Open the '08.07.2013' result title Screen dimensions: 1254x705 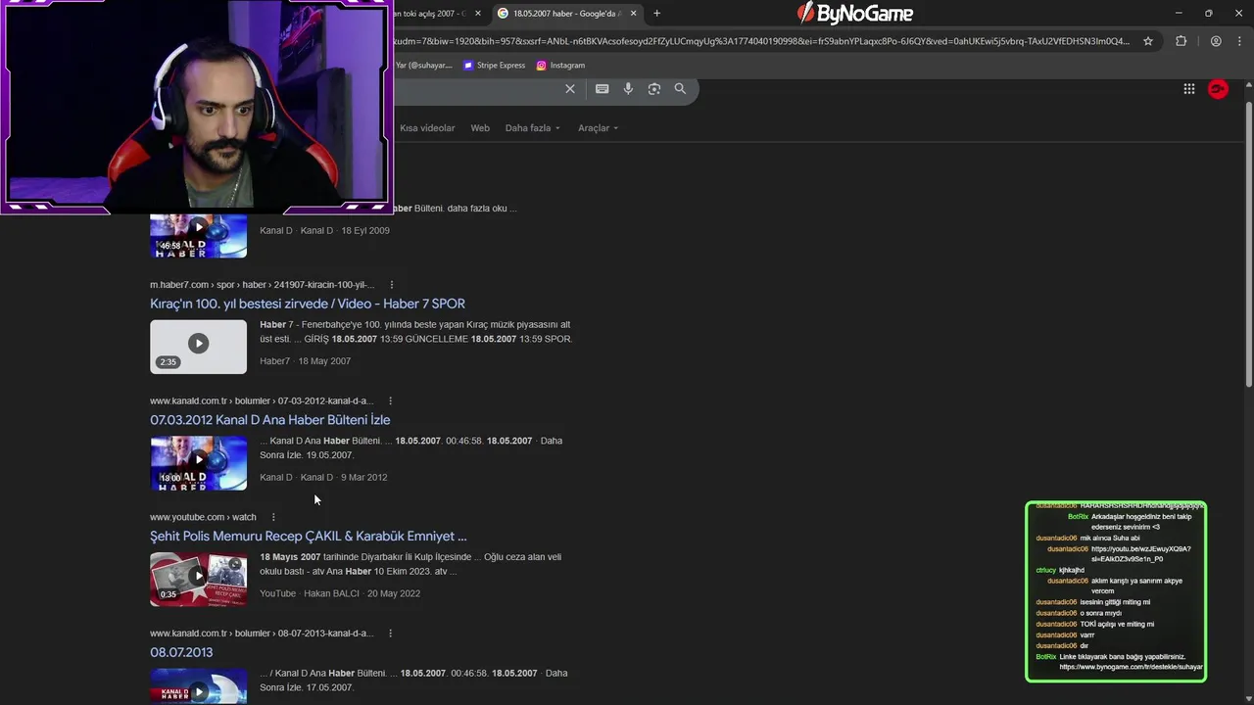pos(181,652)
